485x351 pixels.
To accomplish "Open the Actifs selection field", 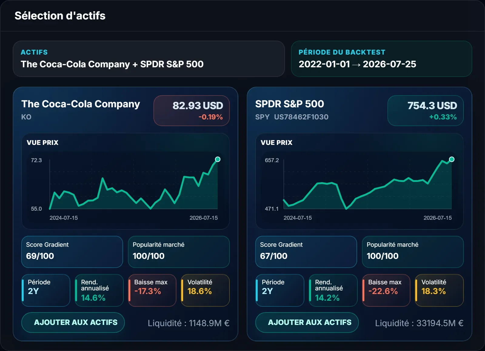I will click(x=149, y=59).
